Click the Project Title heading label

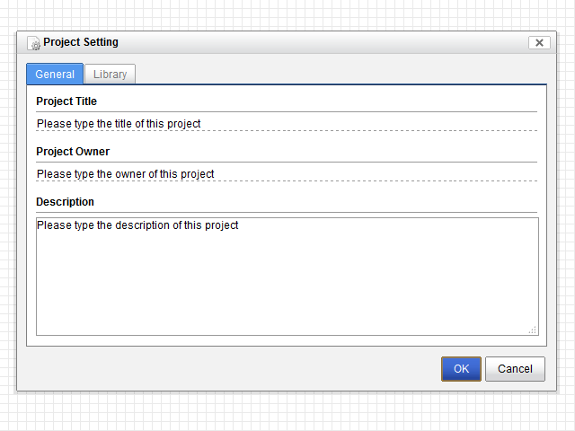(x=66, y=101)
